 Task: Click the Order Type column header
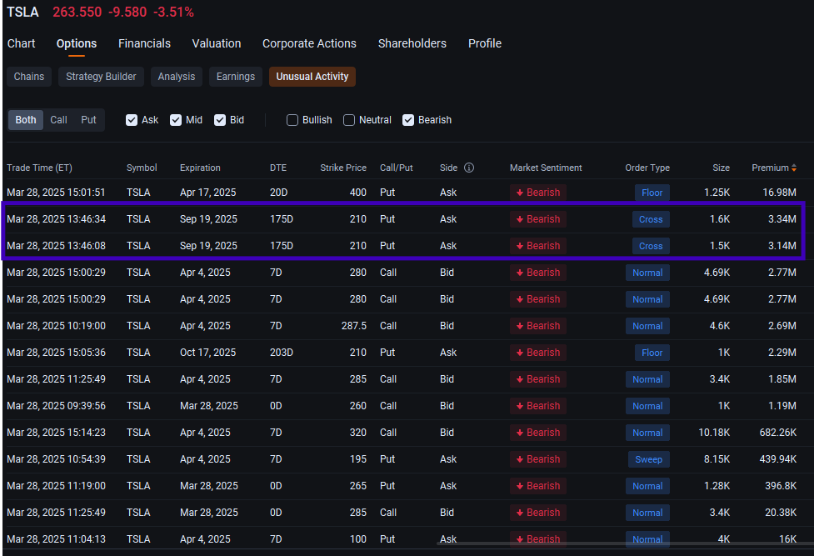click(647, 168)
